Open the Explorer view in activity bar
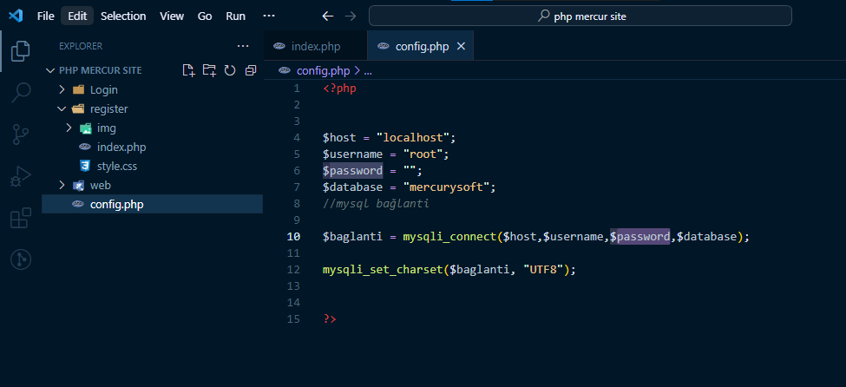 click(x=21, y=50)
